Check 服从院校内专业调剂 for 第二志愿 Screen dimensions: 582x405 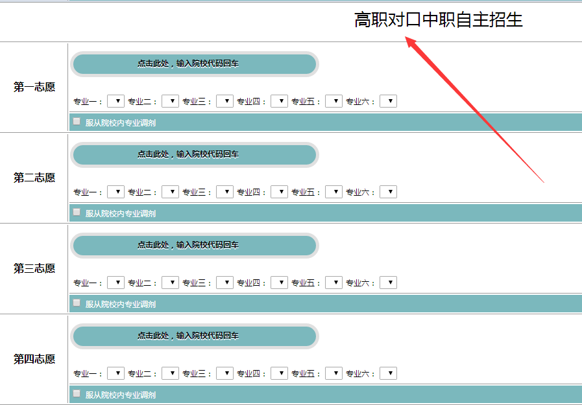(77, 212)
